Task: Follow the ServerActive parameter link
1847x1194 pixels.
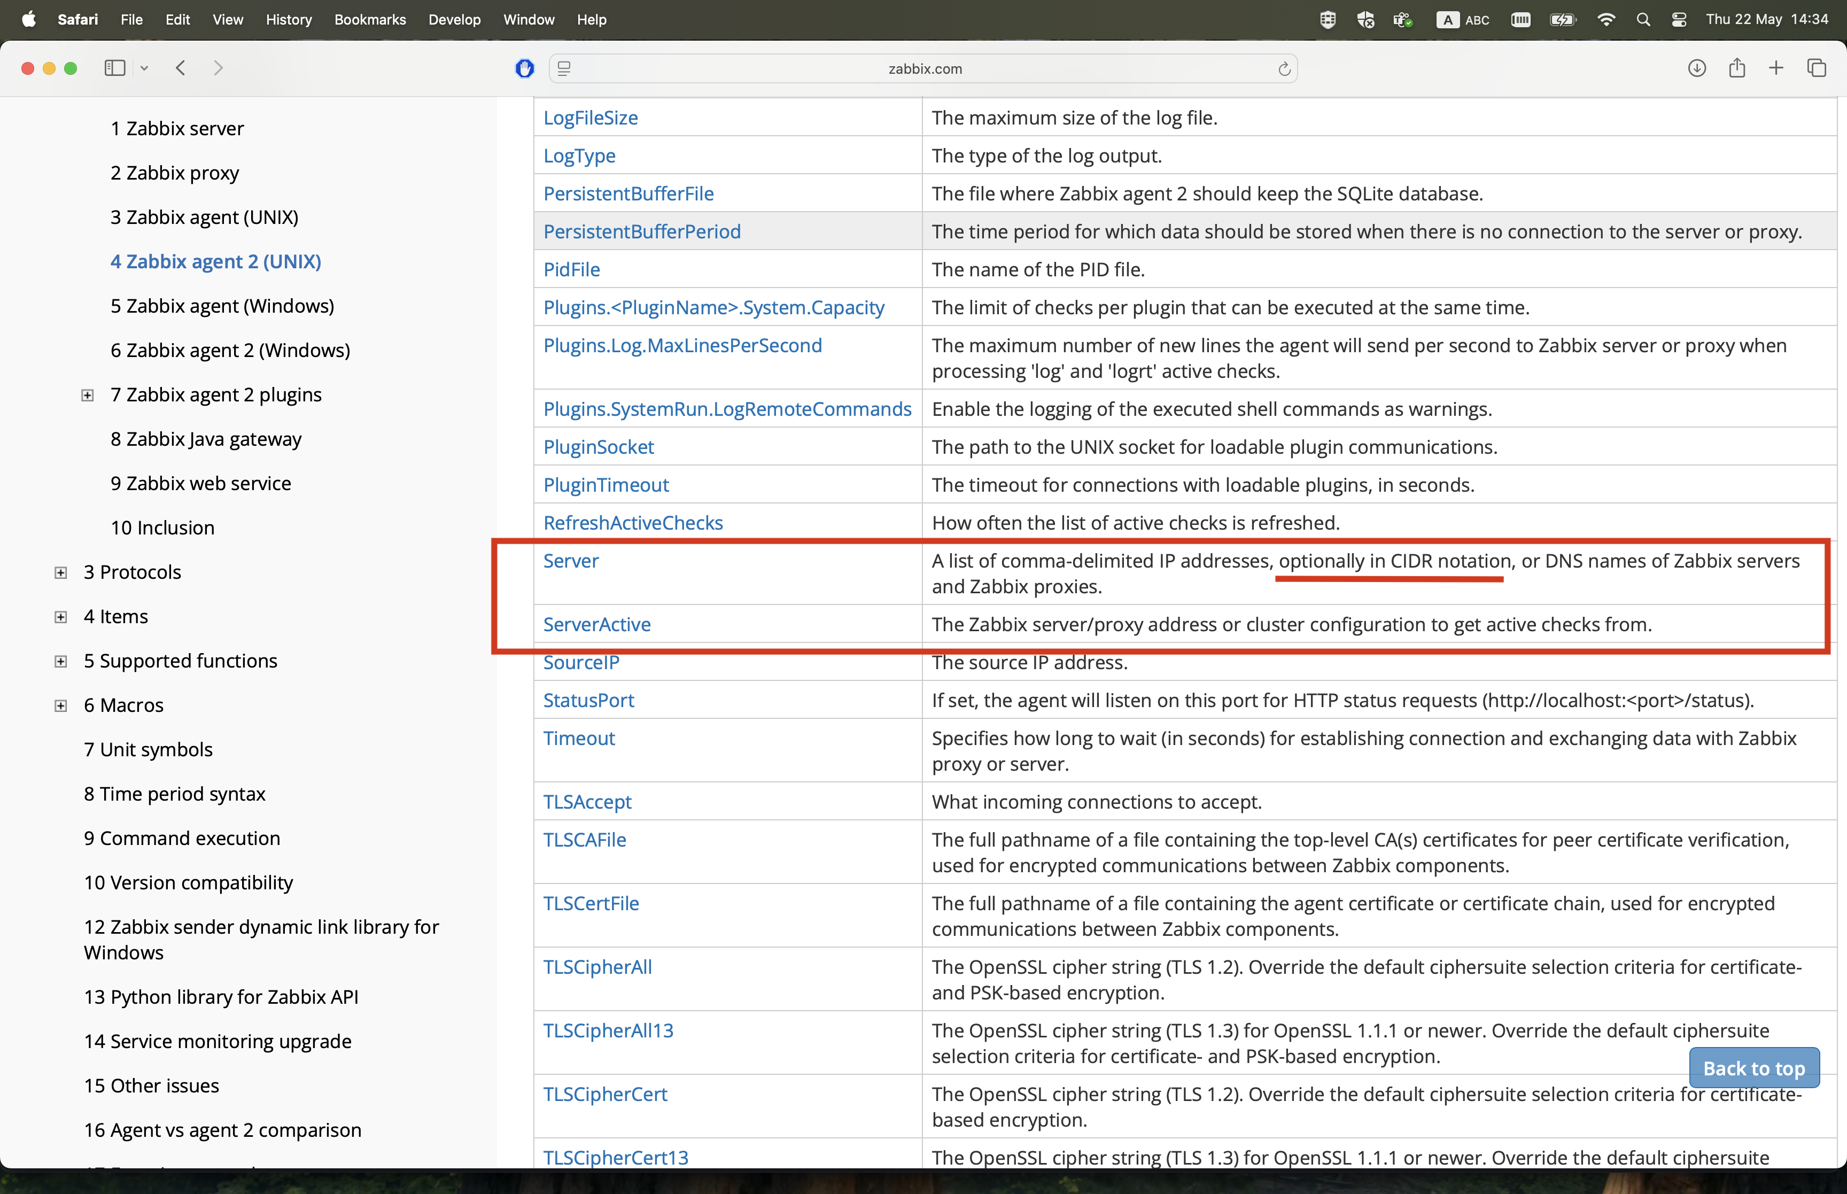Action: point(597,624)
